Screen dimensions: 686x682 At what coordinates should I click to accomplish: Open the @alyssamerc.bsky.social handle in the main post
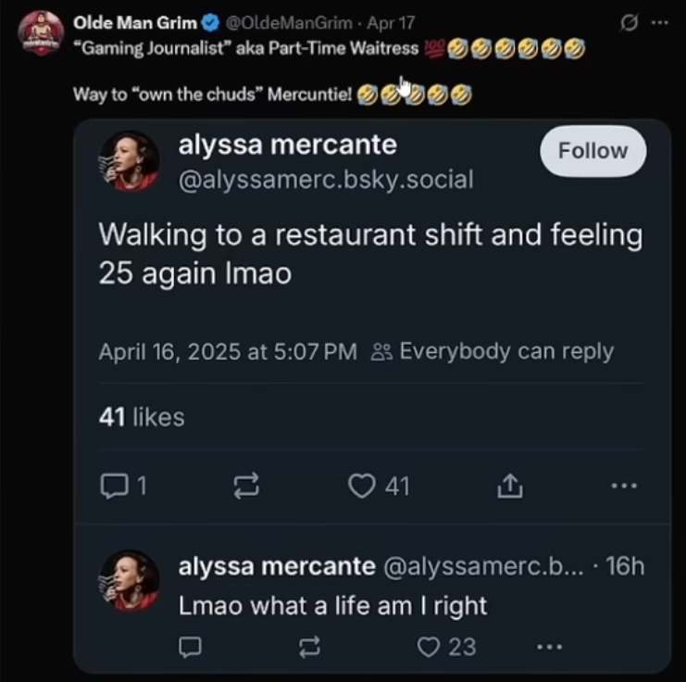pos(325,179)
